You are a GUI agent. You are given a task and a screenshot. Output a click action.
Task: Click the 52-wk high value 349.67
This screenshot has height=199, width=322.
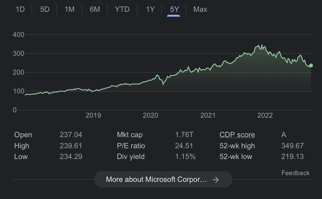click(292, 146)
